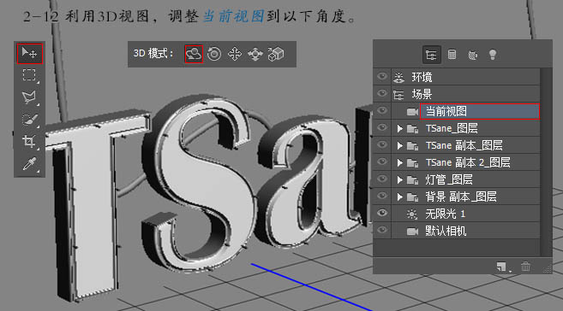Image resolution: width=563 pixels, height=311 pixels.
Task: Select the Rectangular Marquee tool
Action: (x=29, y=75)
